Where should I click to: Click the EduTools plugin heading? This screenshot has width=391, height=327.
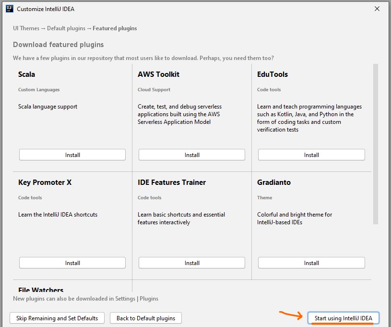pyautogui.click(x=273, y=74)
